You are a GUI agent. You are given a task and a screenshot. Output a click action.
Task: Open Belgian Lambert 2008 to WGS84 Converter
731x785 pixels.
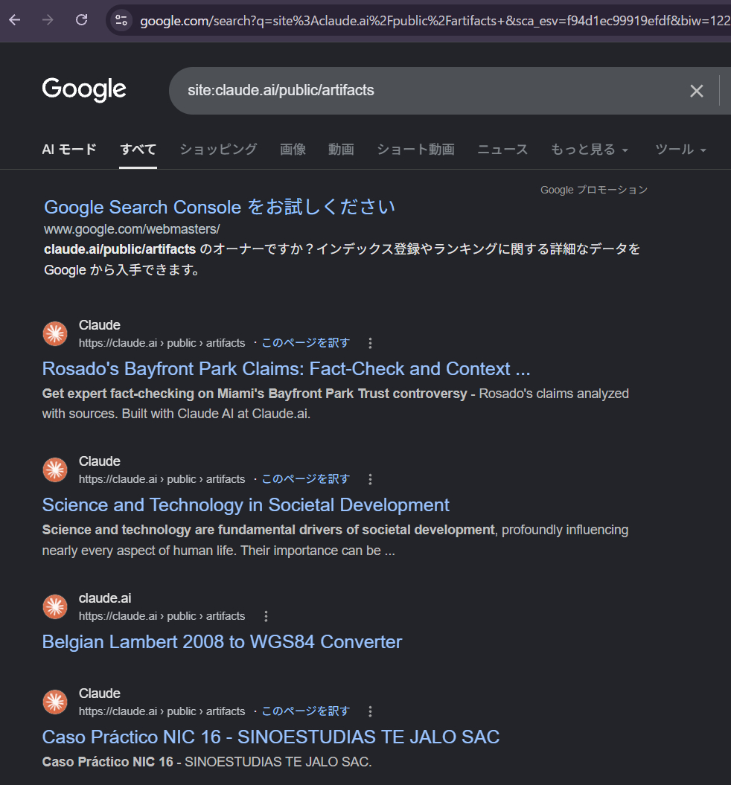(222, 642)
